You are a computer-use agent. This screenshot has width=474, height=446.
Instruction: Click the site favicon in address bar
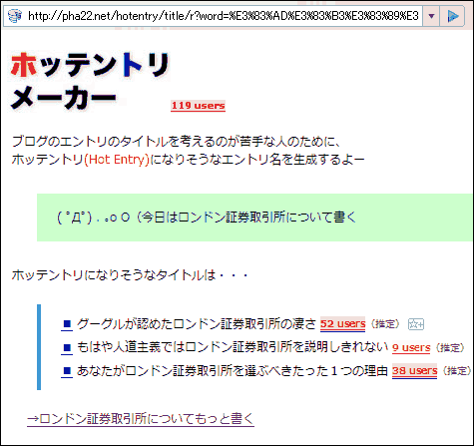pos(15,16)
